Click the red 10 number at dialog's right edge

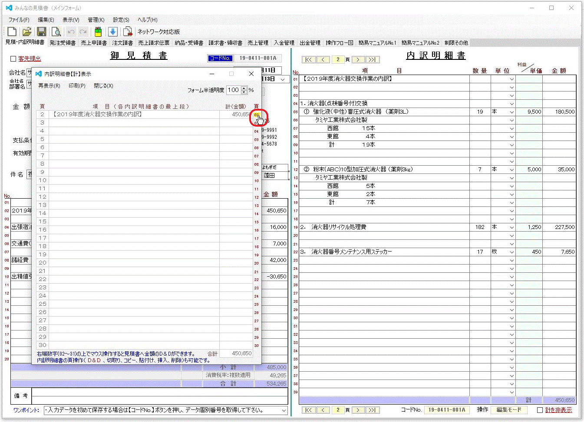(257, 181)
